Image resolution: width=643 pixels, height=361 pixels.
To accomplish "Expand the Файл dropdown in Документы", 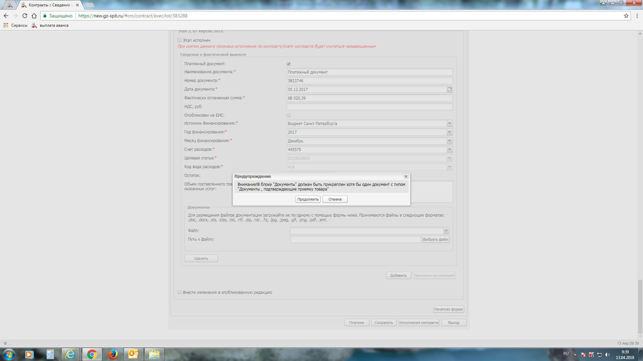I will pos(446,231).
